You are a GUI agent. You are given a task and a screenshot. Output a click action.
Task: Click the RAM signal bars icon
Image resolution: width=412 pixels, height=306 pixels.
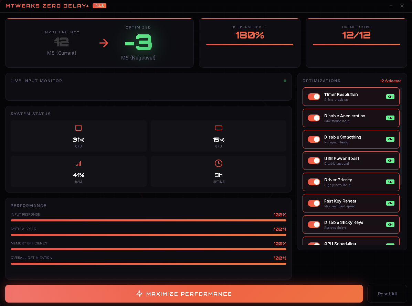click(x=78, y=163)
